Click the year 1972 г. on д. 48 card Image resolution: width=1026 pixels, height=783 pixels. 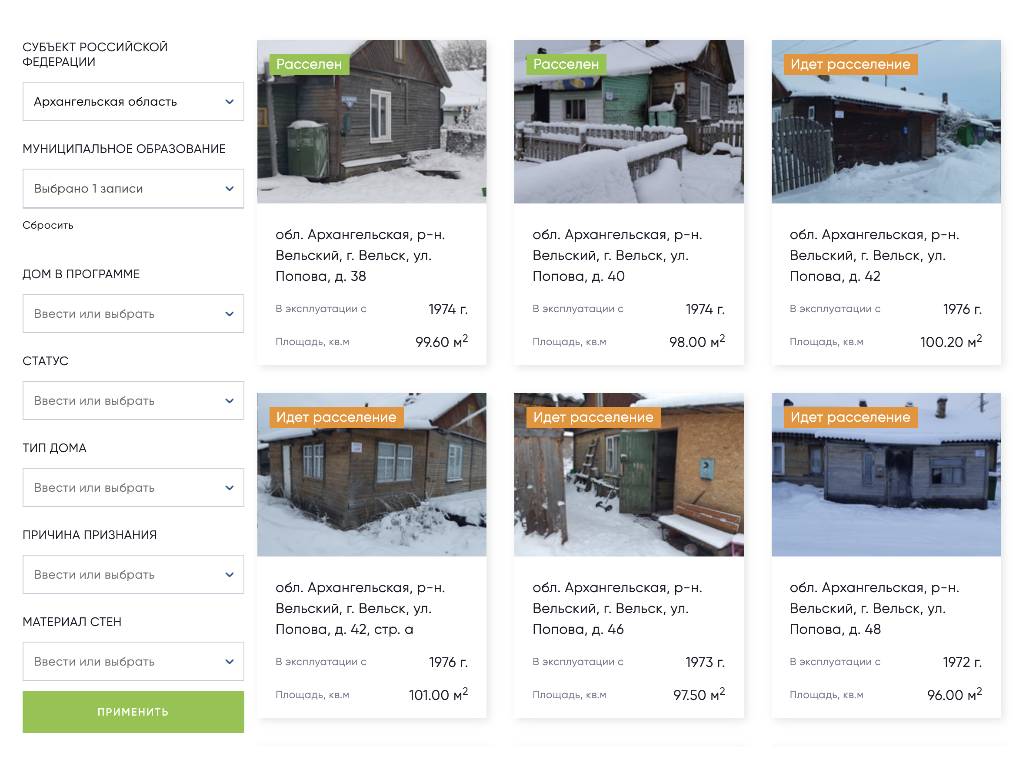(962, 662)
